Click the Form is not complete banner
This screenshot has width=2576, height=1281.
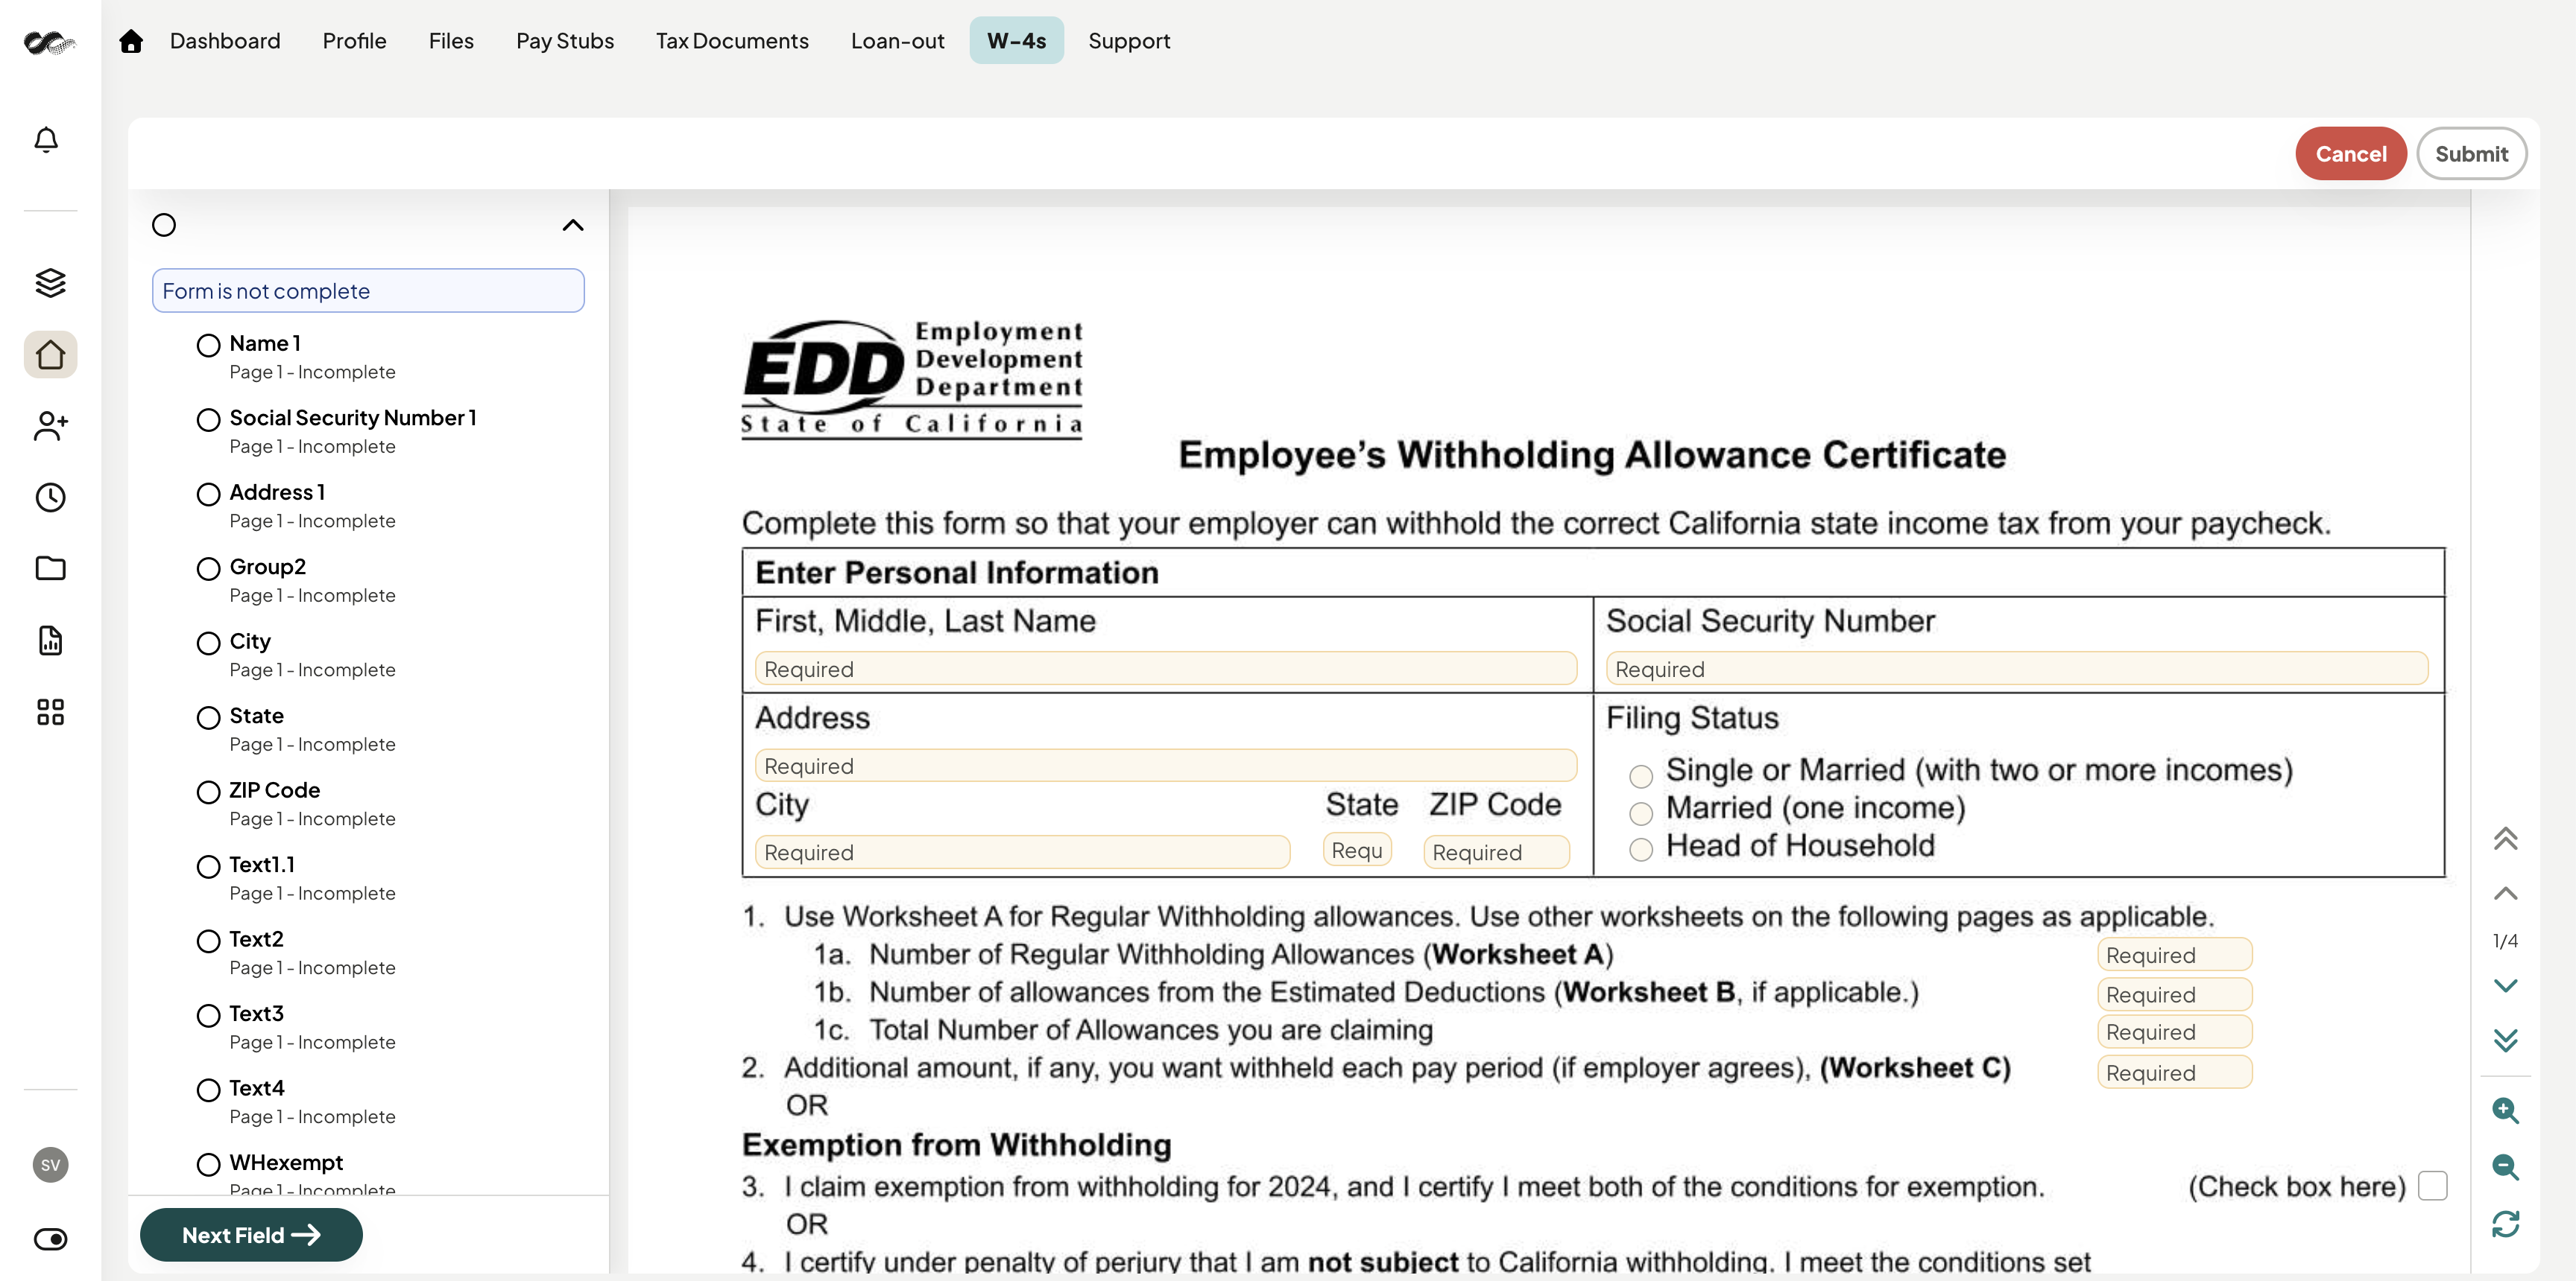(x=368, y=290)
